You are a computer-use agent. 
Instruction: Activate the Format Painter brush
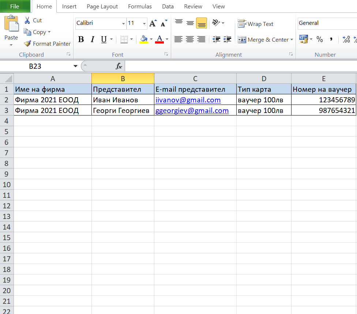click(x=27, y=43)
